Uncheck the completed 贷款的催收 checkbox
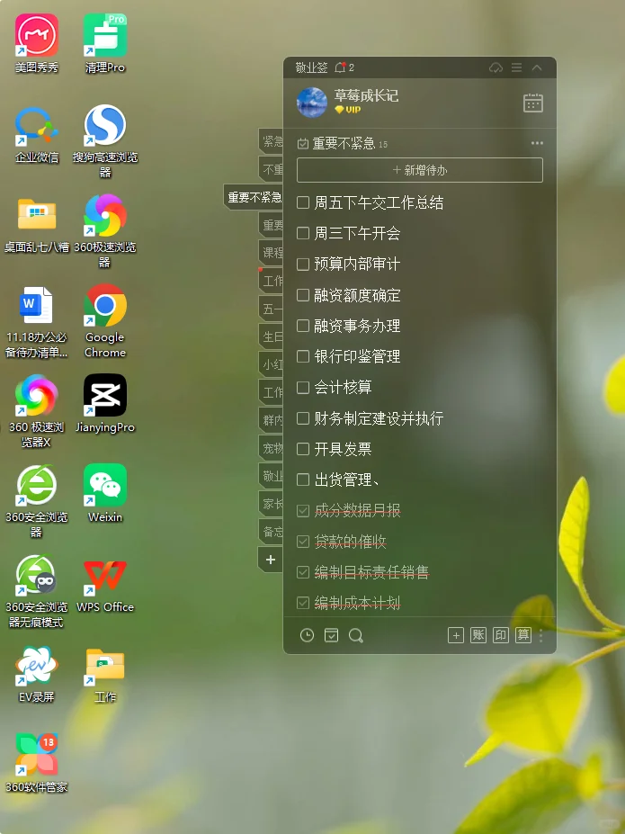Viewport: 625px width, 834px height. click(x=303, y=542)
